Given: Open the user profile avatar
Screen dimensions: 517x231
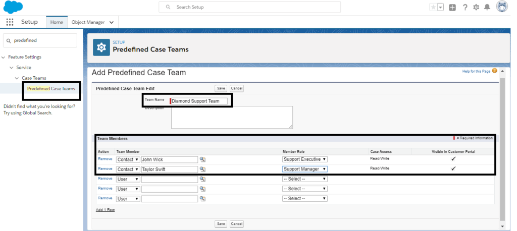Looking at the screenshot, I should click(x=502, y=7).
